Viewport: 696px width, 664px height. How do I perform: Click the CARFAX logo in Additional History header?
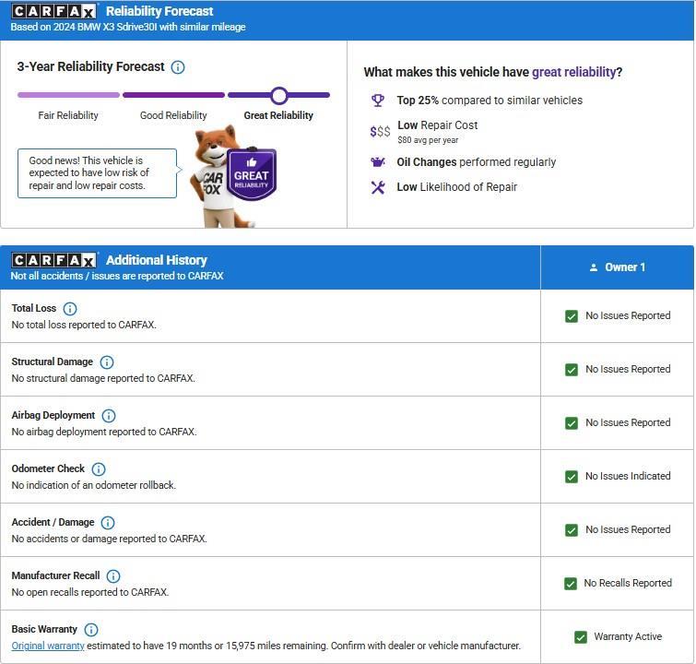pyautogui.click(x=53, y=260)
